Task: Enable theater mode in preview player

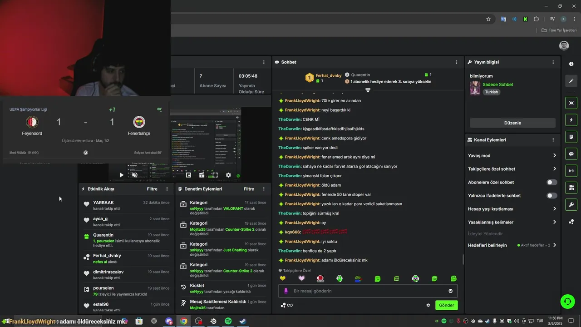Action: (x=202, y=175)
